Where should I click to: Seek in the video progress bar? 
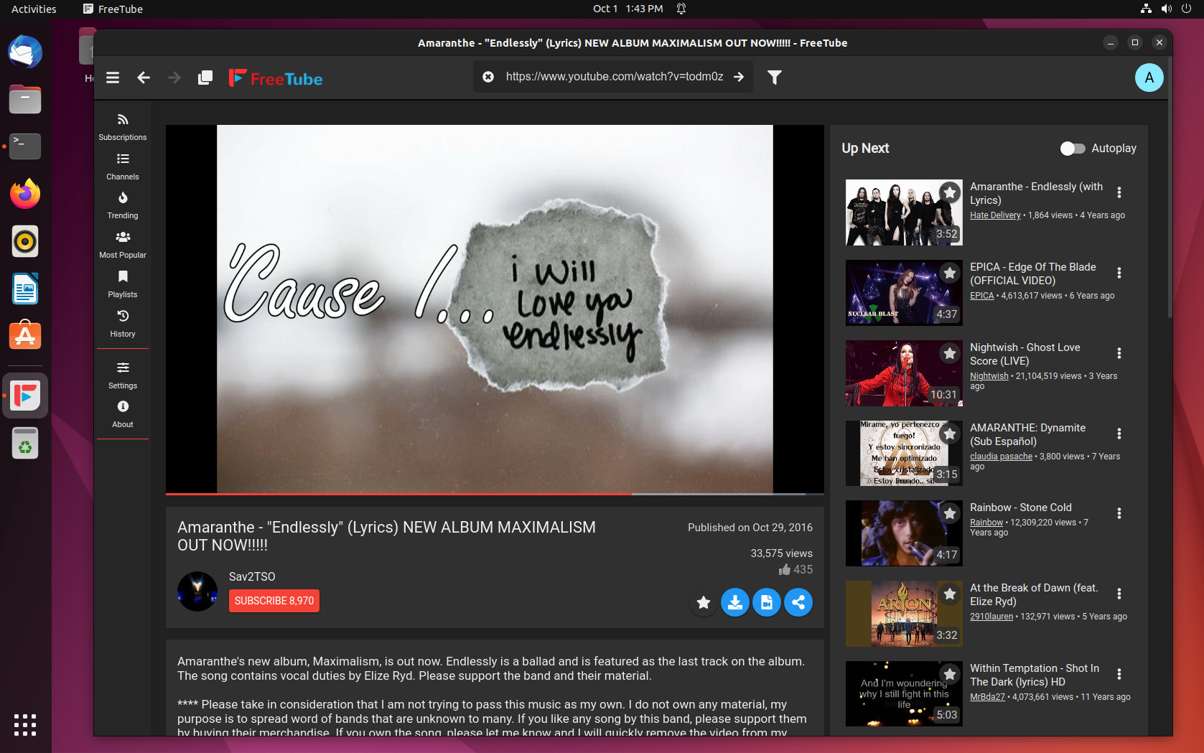pyautogui.click(x=495, y=494)
